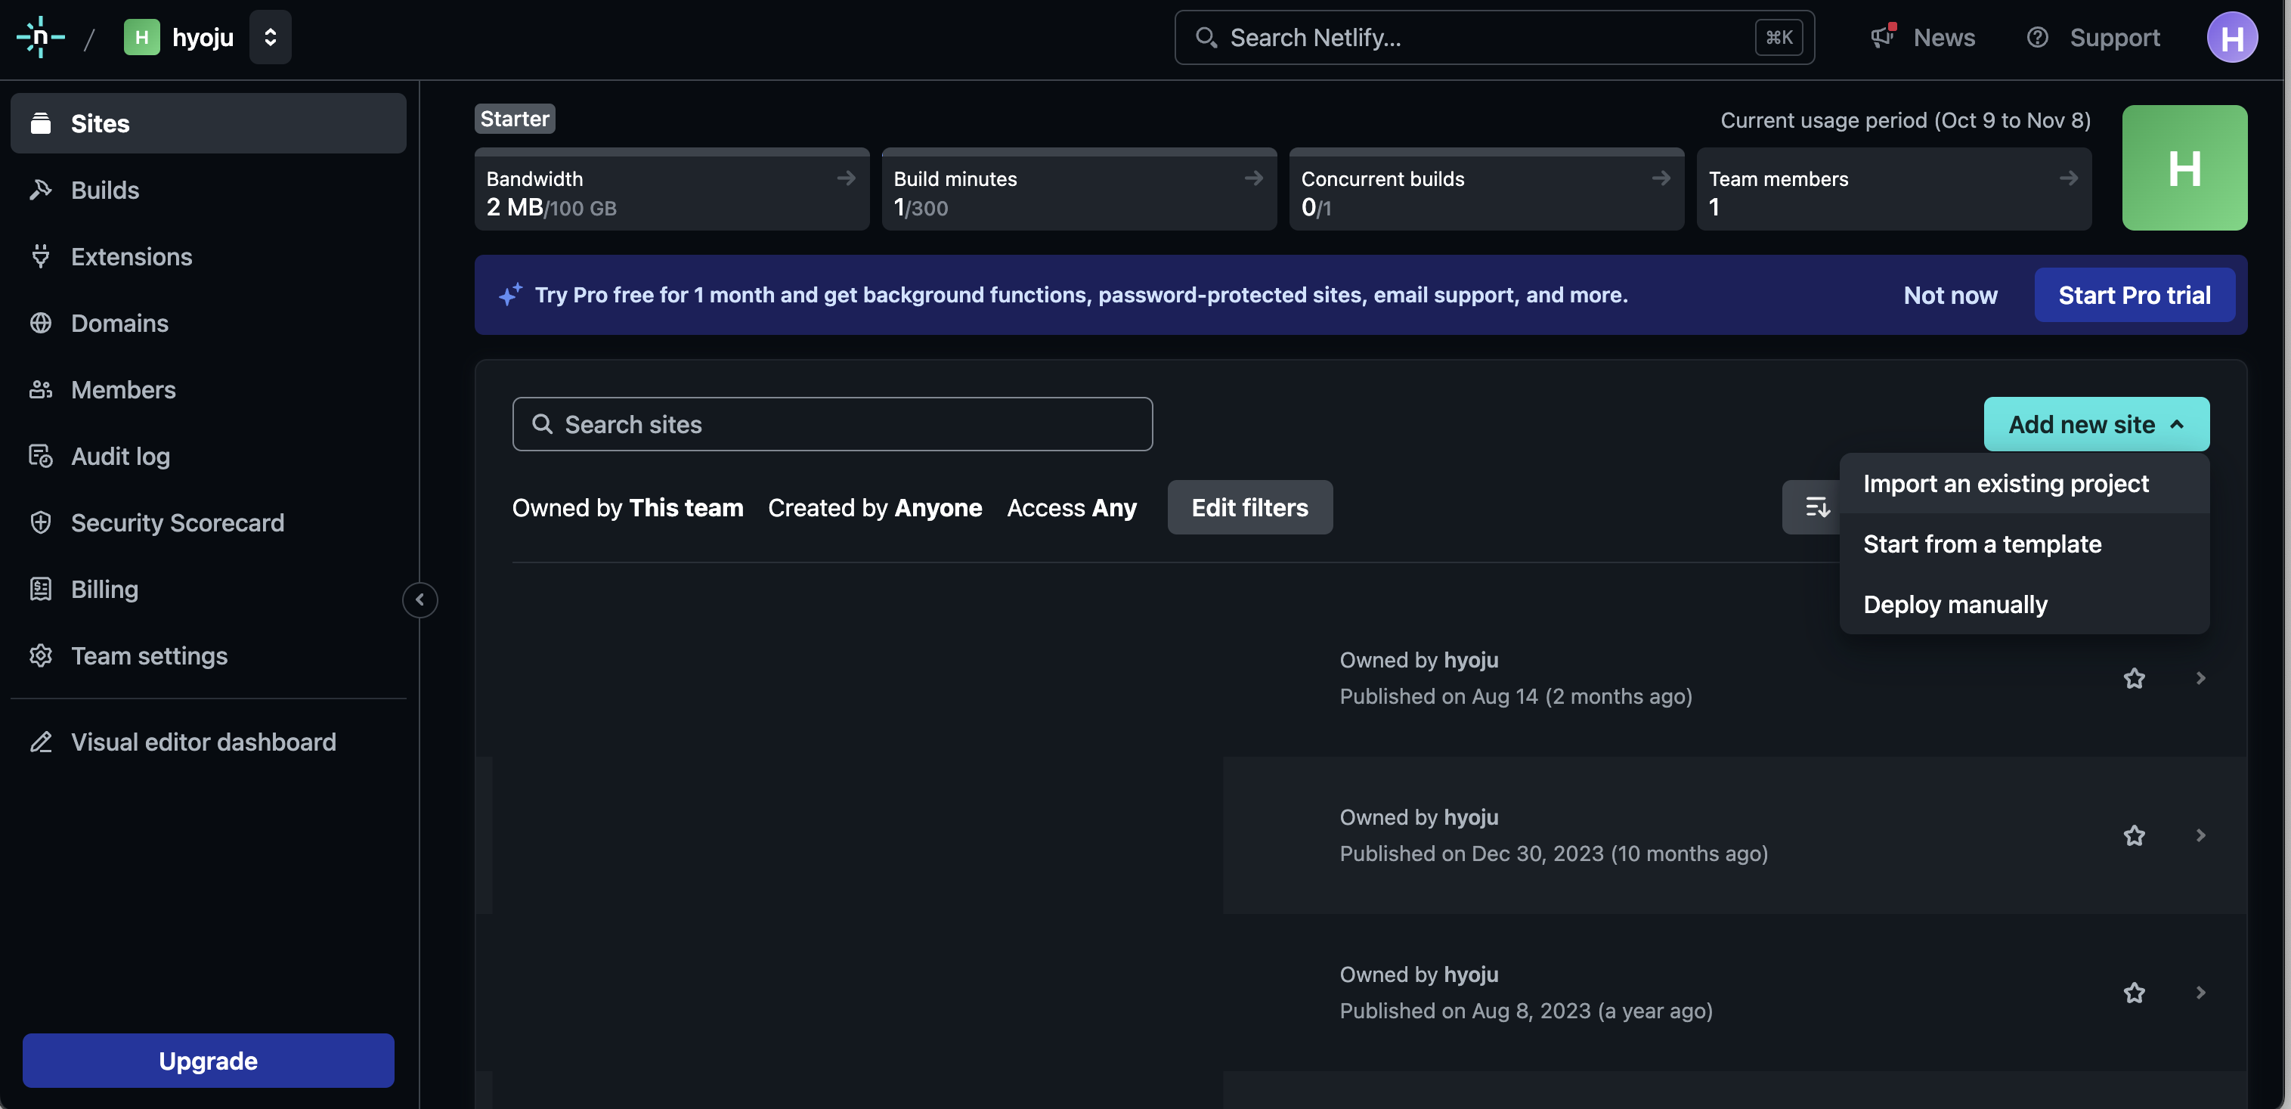Image resolution: width=2291 pixels, height=1109 pixels.
Task: Open the sort order icon button
Action: click(x=1814, y=507)
